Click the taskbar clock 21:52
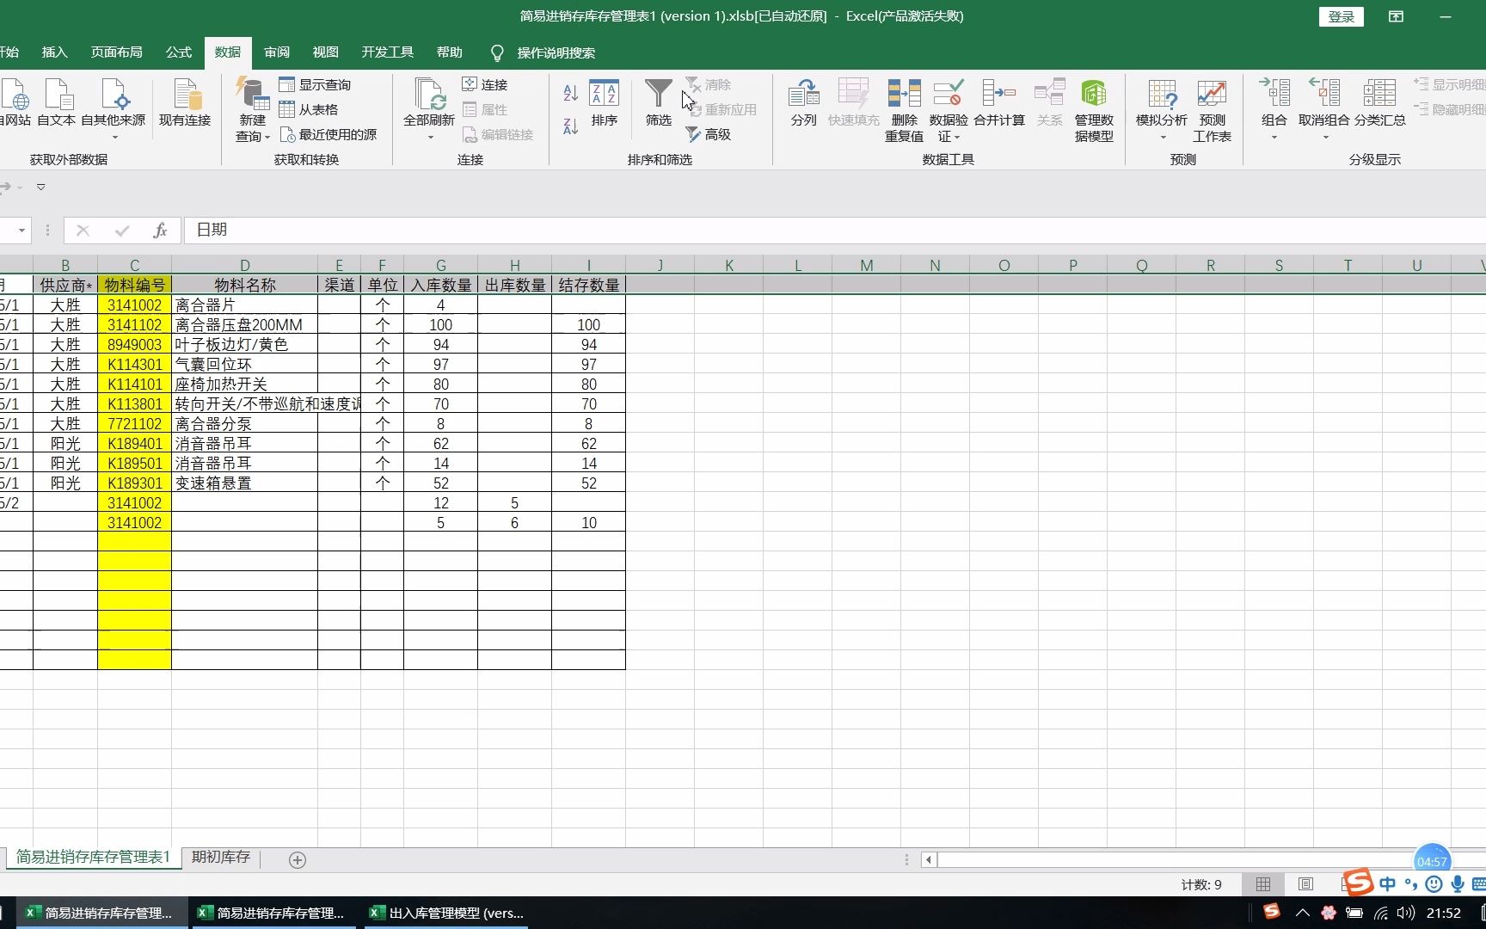This screenshot has height=929, width=1486. pyautogui.click(x=1444, y=913)
